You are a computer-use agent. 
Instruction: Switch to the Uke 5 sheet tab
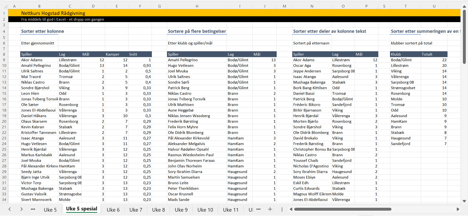(50, 210)
